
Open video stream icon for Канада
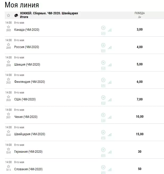point(103,28)
